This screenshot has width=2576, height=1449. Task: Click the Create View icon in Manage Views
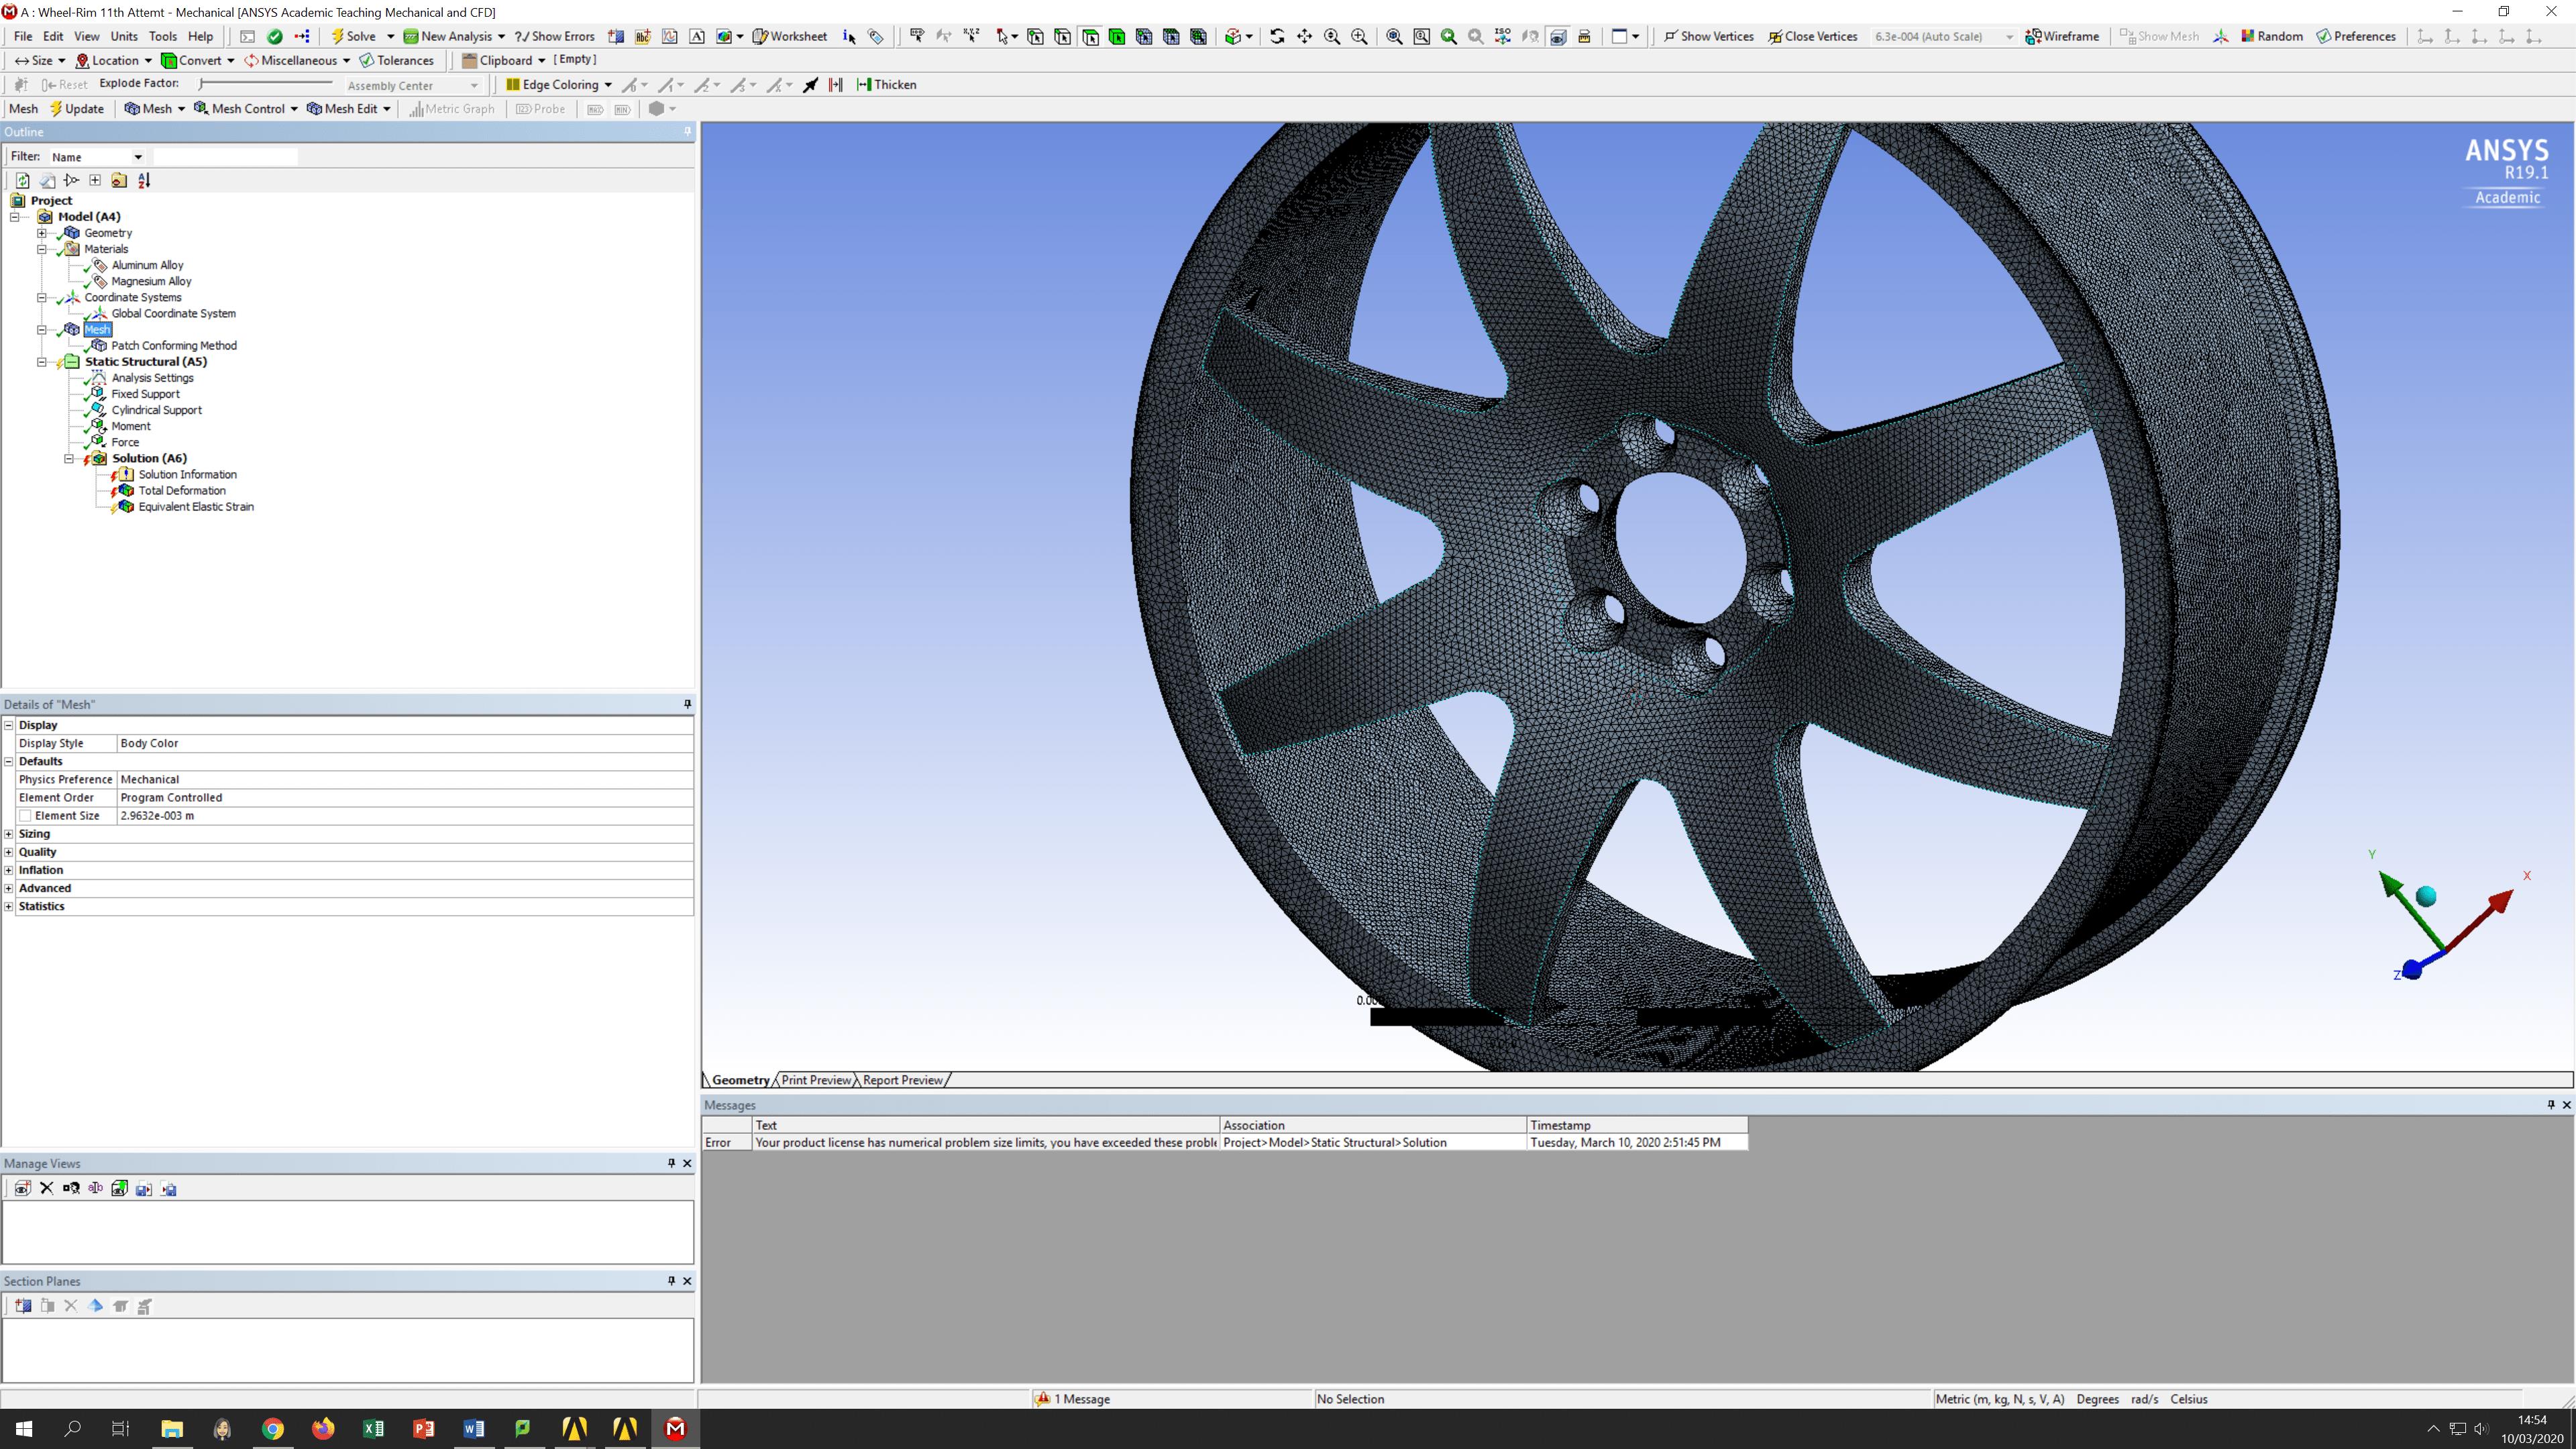22,1188
